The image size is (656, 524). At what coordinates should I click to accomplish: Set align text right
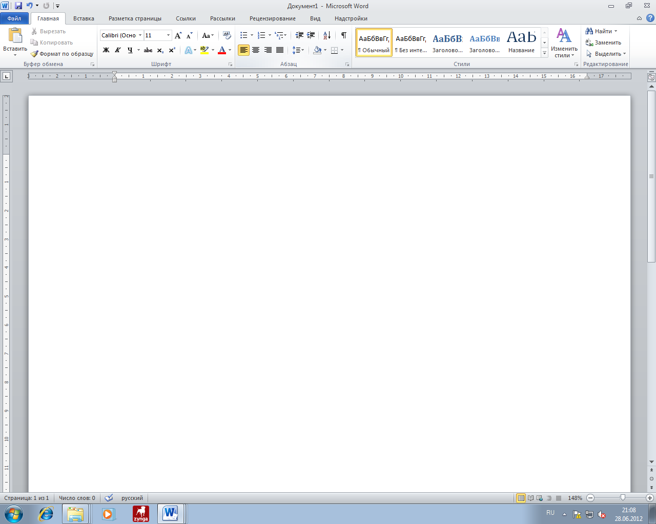coord(268,50)
